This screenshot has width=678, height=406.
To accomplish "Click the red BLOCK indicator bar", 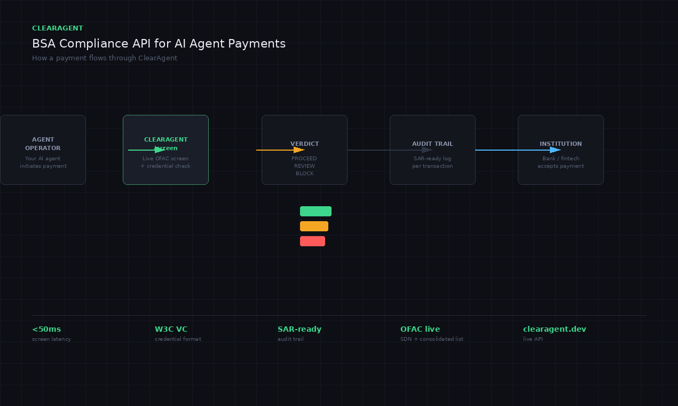I will (312, 240).
